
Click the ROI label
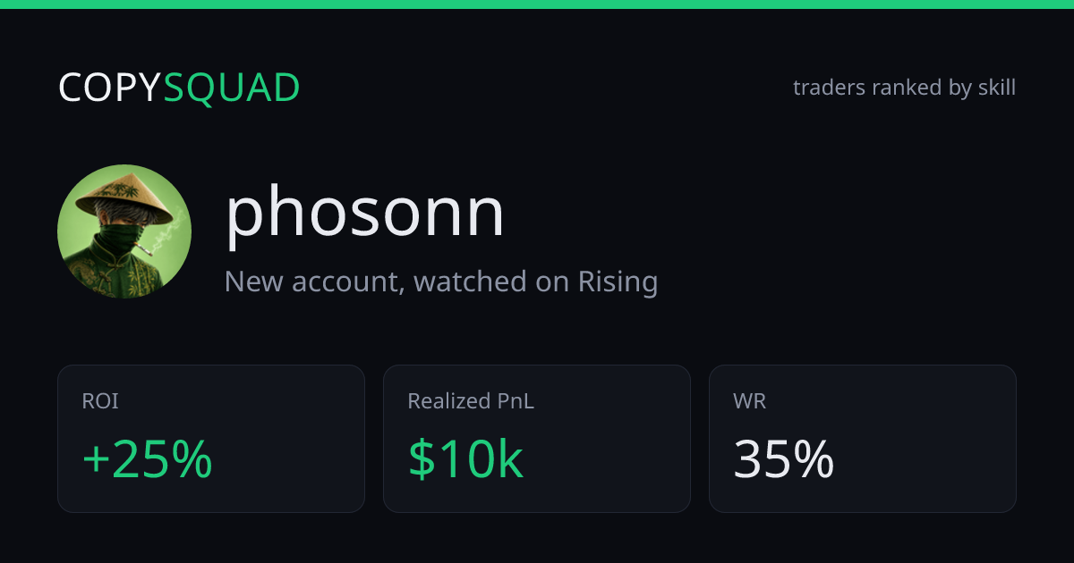click(100, 402)
